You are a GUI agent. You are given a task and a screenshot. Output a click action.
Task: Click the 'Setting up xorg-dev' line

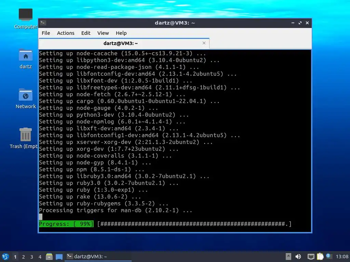pos(109,149)
